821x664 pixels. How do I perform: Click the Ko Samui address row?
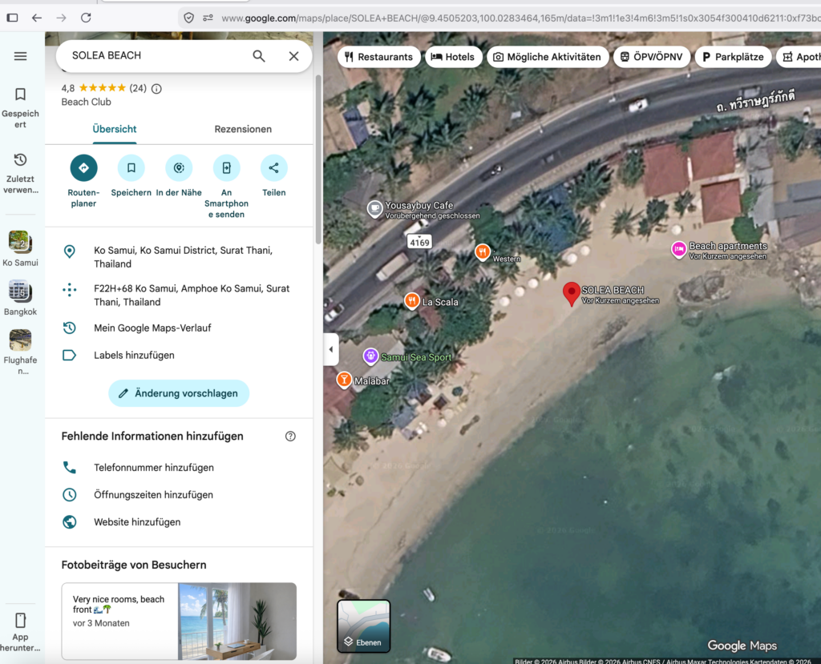pyautogui.click(x=179, y=257)
